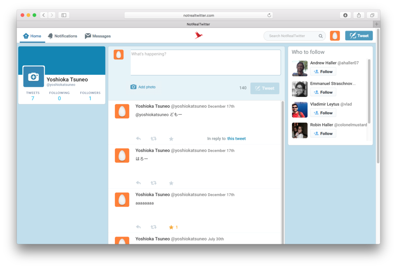The image size is (397, 268).
Task: Open Andrew Haller's profile photo
Action: 300,68
